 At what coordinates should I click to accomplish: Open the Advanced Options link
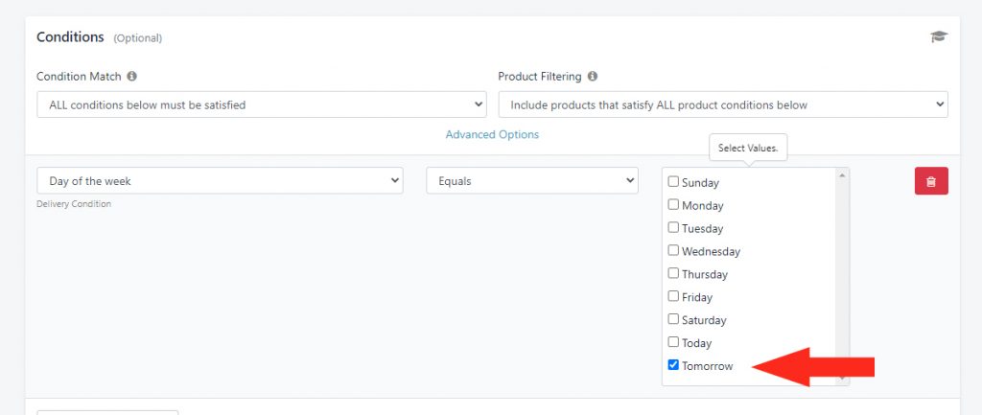point(492,134)
